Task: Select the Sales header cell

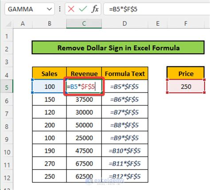Action: [49, 74]
